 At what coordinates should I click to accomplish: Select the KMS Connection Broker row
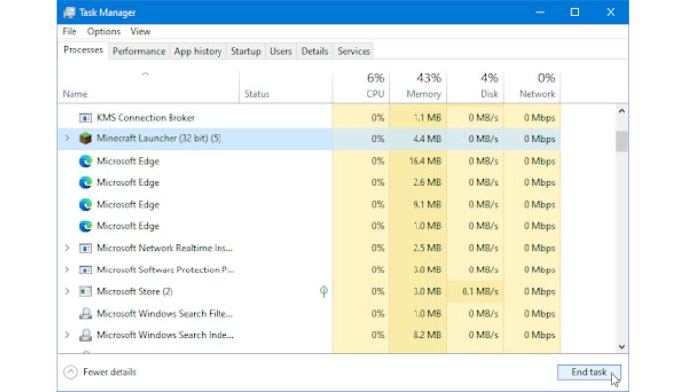pyautogui.click(x=309, y=118)
